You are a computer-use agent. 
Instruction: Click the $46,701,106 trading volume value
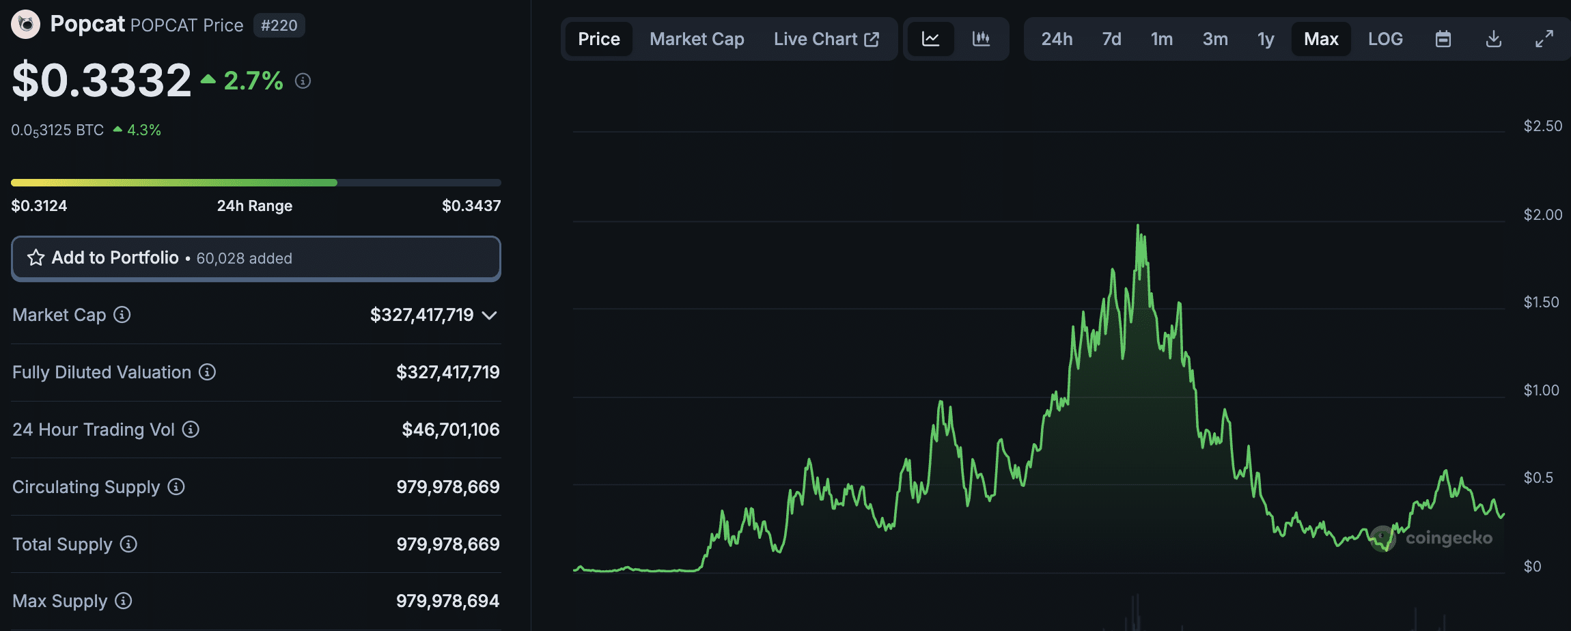451,430
